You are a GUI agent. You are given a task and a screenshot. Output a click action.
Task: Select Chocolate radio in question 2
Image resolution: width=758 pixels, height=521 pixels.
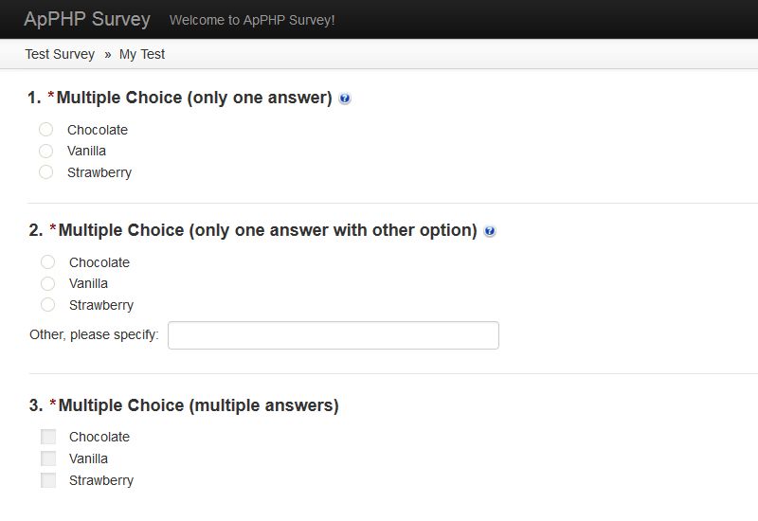click(48, 262)
